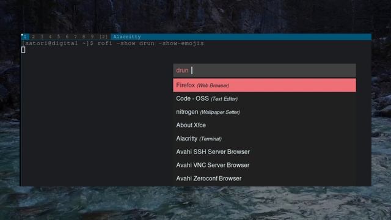The height and width of the screenshot is (220, 391).
Task: Switch to workspace 7 in the bar
Action: click(x=75, y=37)
